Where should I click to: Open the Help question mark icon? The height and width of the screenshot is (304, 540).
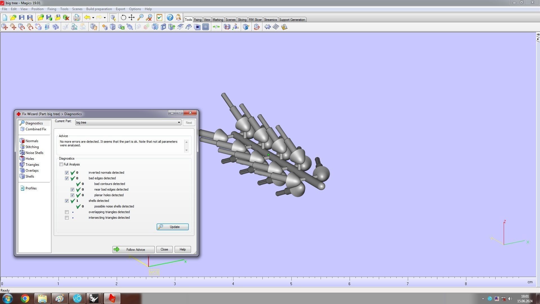(x=170, y=18)
